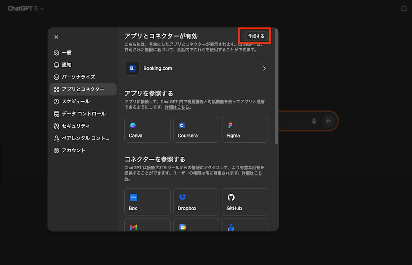
Task: Open the Box connector card label
Action: point(133,208)
